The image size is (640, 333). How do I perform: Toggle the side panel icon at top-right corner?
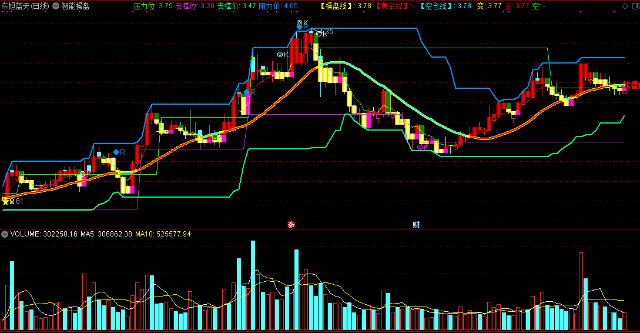(x=635, y=6)
